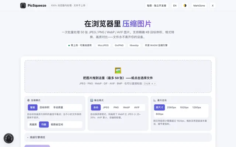Viewport: 236px width, 147px height.
Task: Select 手动质量 compression mode
Action: pyautogui.click(x=58, y=107)
